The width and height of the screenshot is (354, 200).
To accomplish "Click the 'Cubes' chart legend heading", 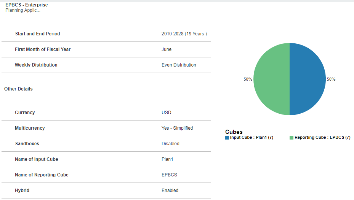I will pyautogui.click(x=234, y=132).
